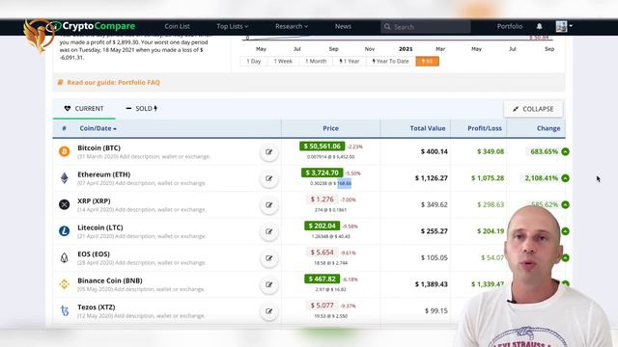618x347 pixels.
Task: Edit the Tezos (XTZ) entry
Action: (269, 311)
